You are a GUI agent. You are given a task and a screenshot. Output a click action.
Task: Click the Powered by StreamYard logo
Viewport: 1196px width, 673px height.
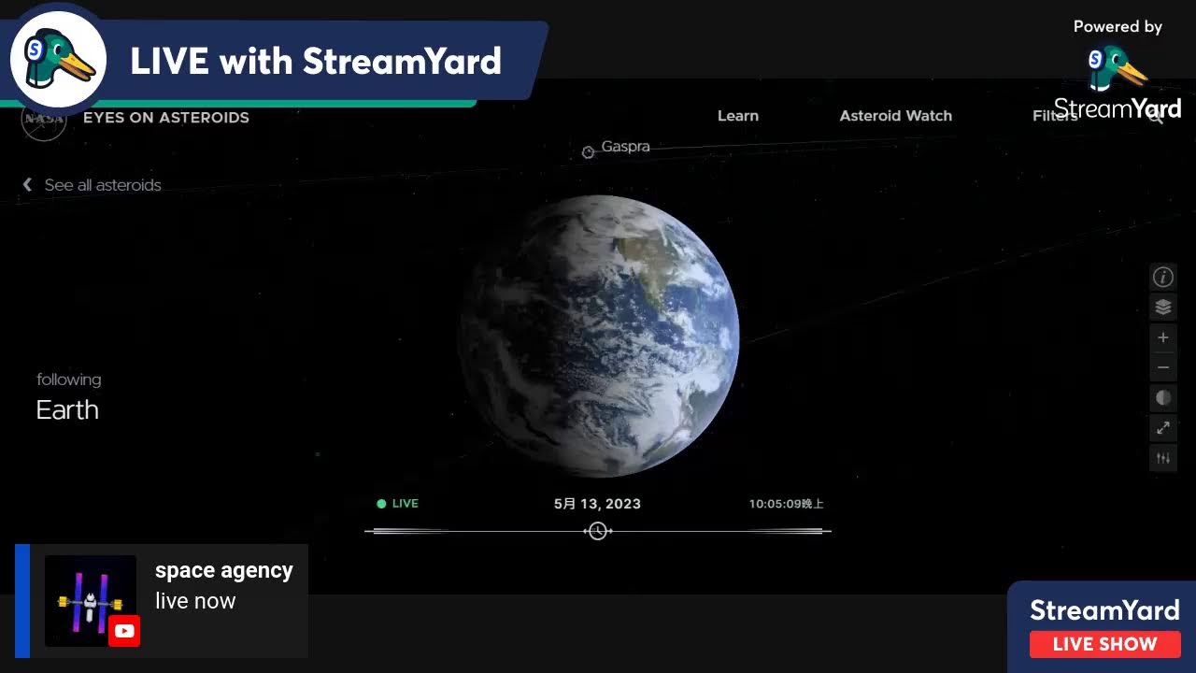1118,69
